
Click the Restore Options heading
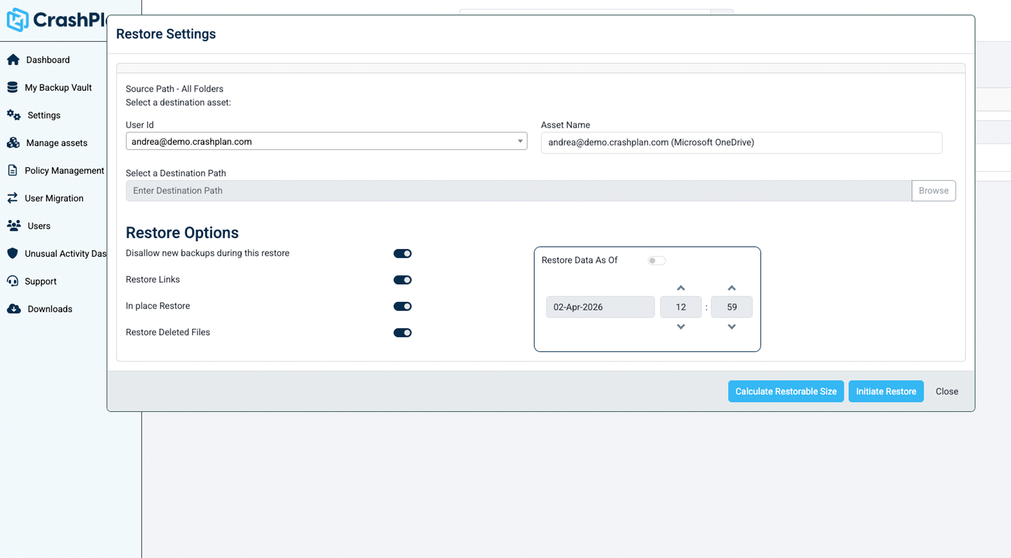tap(182, 233)
